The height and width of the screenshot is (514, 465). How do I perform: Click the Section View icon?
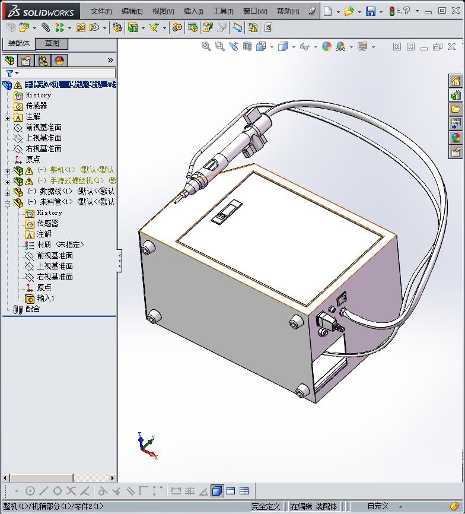tap(247, 46)
